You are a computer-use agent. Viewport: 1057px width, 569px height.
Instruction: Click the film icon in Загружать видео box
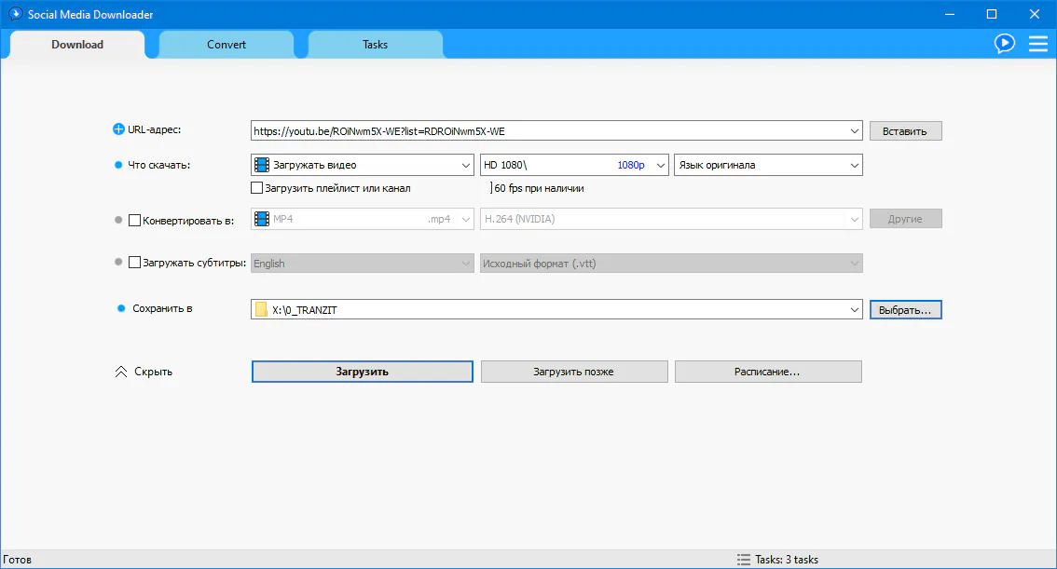(262, 165)
